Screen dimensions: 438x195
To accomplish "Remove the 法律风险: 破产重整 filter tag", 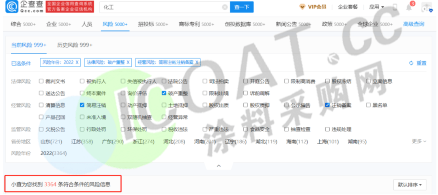I will click(128, 62).
